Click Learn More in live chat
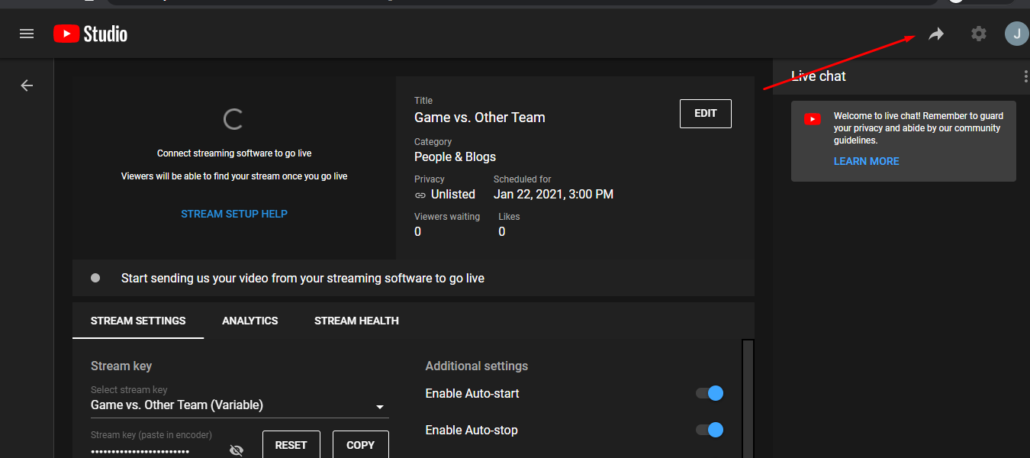The width and height of the screenshot is (1030, 458). (866, 161)
